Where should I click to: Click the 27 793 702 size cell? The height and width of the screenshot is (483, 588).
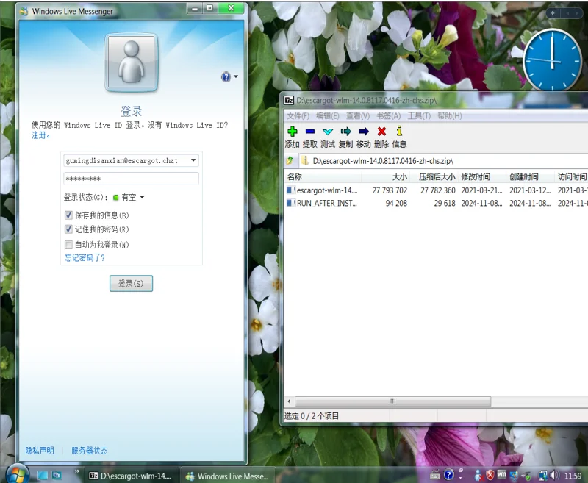[x=390, y=190]
